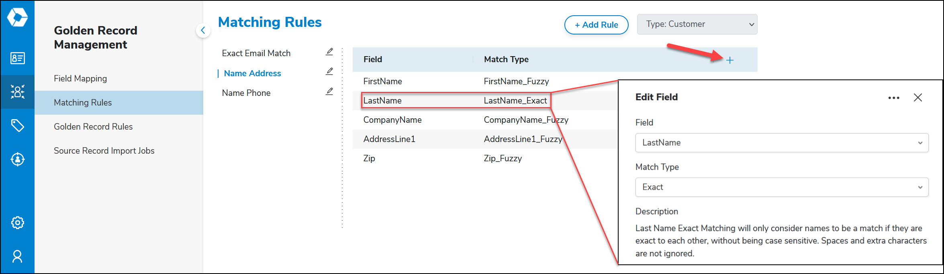Select the CompanyName field row

(x=485, y=120)
